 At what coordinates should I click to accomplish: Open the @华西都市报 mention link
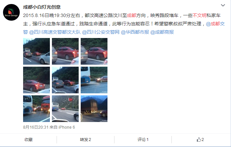pyautogui.click(x=135, y=32)
